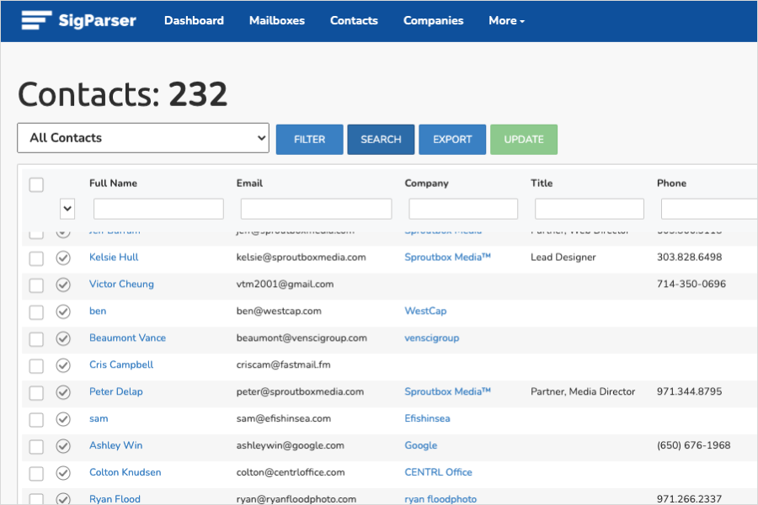The image size is (758, 505).
Task: Click the check-circle icon in Kelsie Hull row
Action: 63,258
